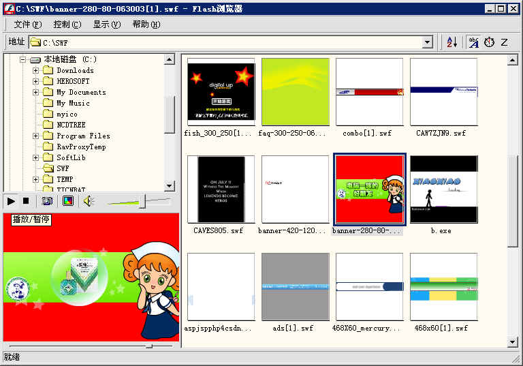Expand the Program Files folder node
523x366 pixels.
click(x=35, y=136)
